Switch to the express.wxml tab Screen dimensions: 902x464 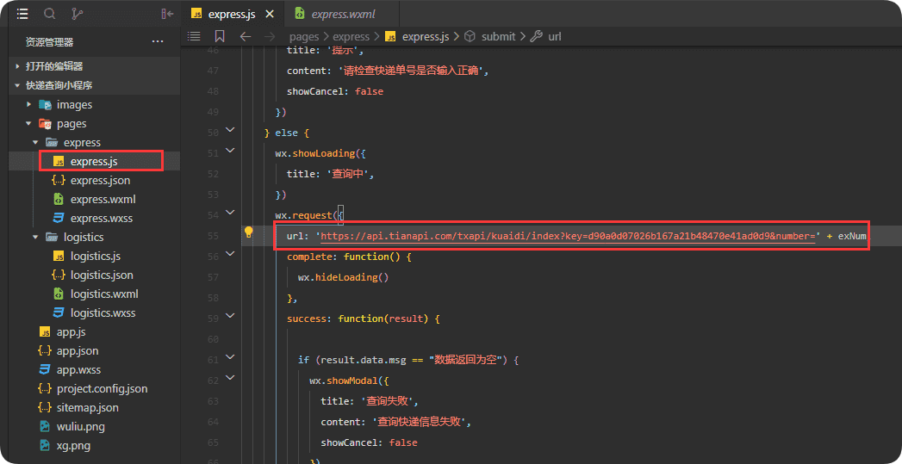pyautogui.click(x=342, y=15)
